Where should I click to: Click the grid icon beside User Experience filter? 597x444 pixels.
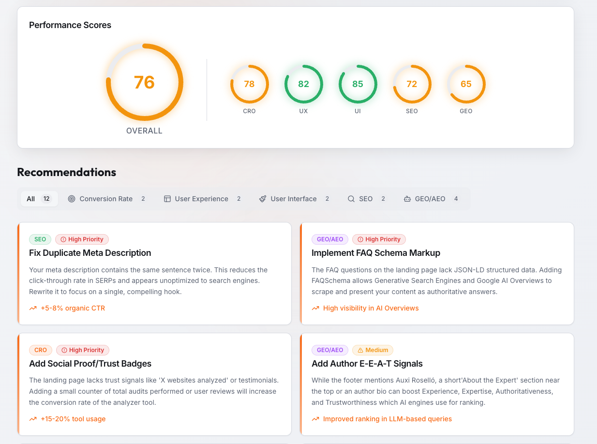(x=167, y=198)
